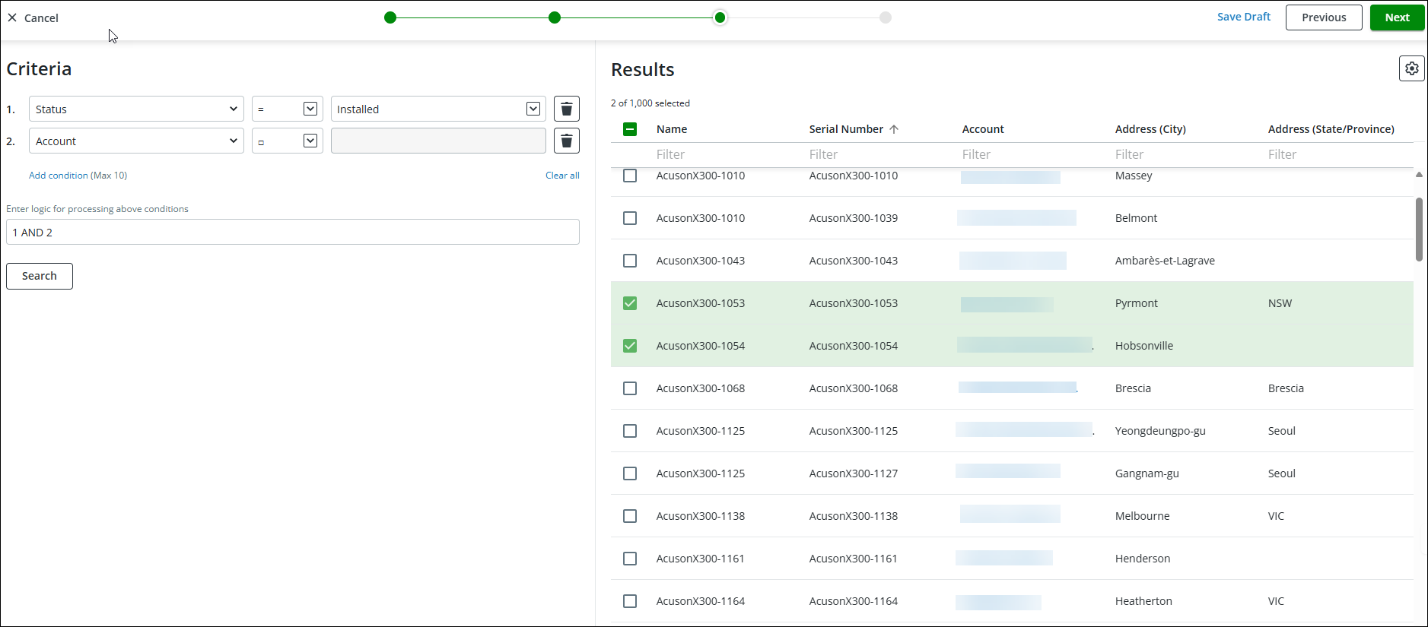This screenshot has width=1428, height=627.
Task: Open the operator dropdown for condition 2
Action: 287,141
